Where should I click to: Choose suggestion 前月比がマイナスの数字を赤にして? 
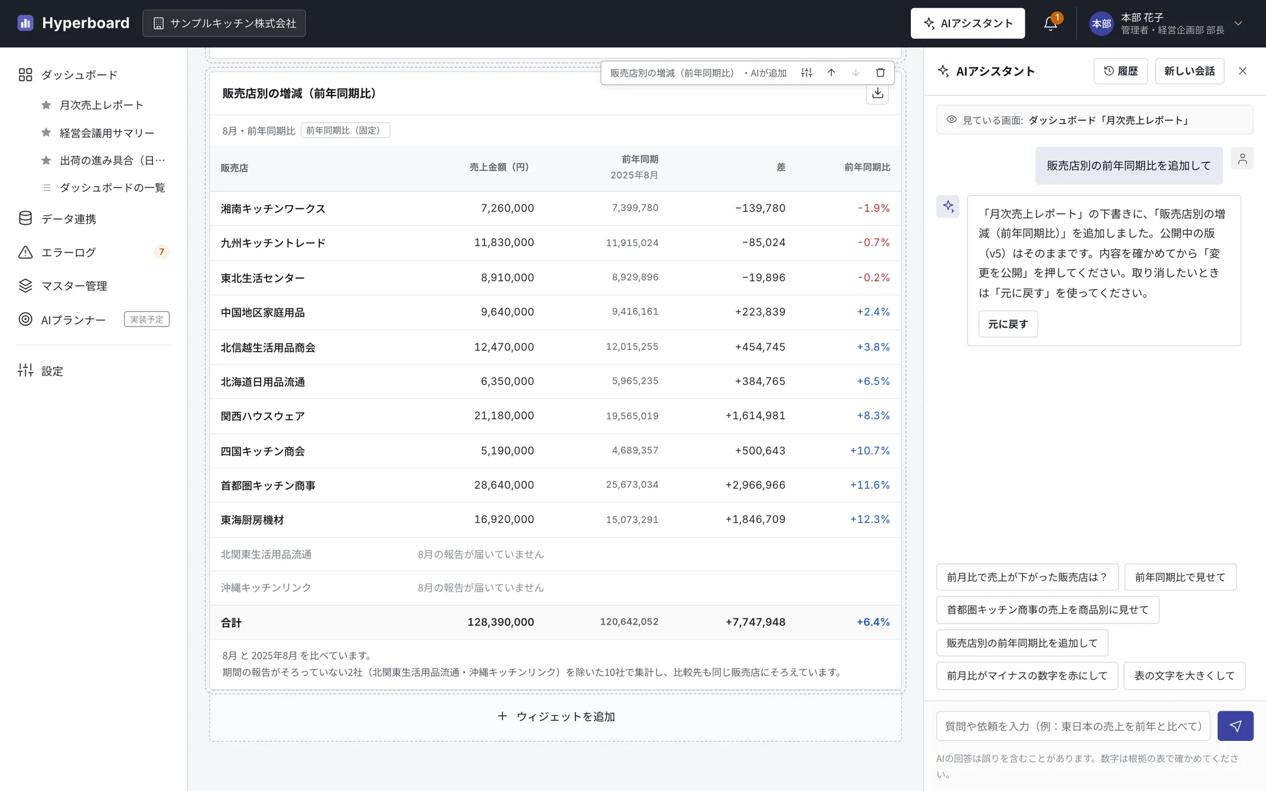point(1027,676)
